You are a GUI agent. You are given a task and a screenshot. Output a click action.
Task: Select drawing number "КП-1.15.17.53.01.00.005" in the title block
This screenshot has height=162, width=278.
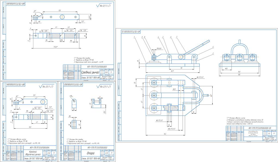[x=97, y=67]
